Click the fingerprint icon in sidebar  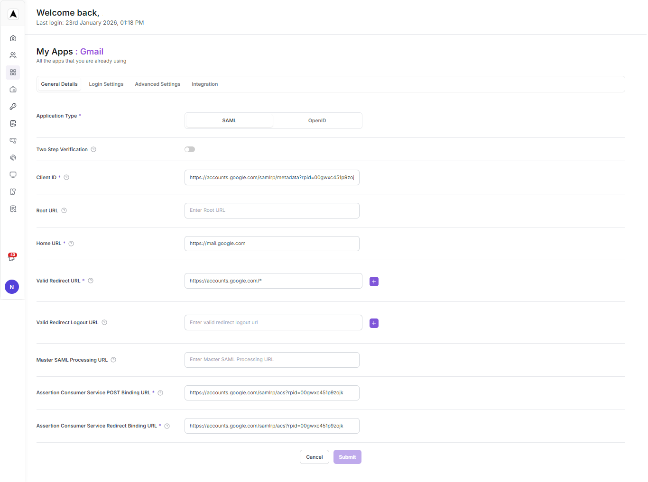click(x=13, y=158)
